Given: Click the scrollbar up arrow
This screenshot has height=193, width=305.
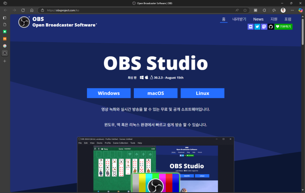Looking at the screenshot, I should click(x=303, y=17).
